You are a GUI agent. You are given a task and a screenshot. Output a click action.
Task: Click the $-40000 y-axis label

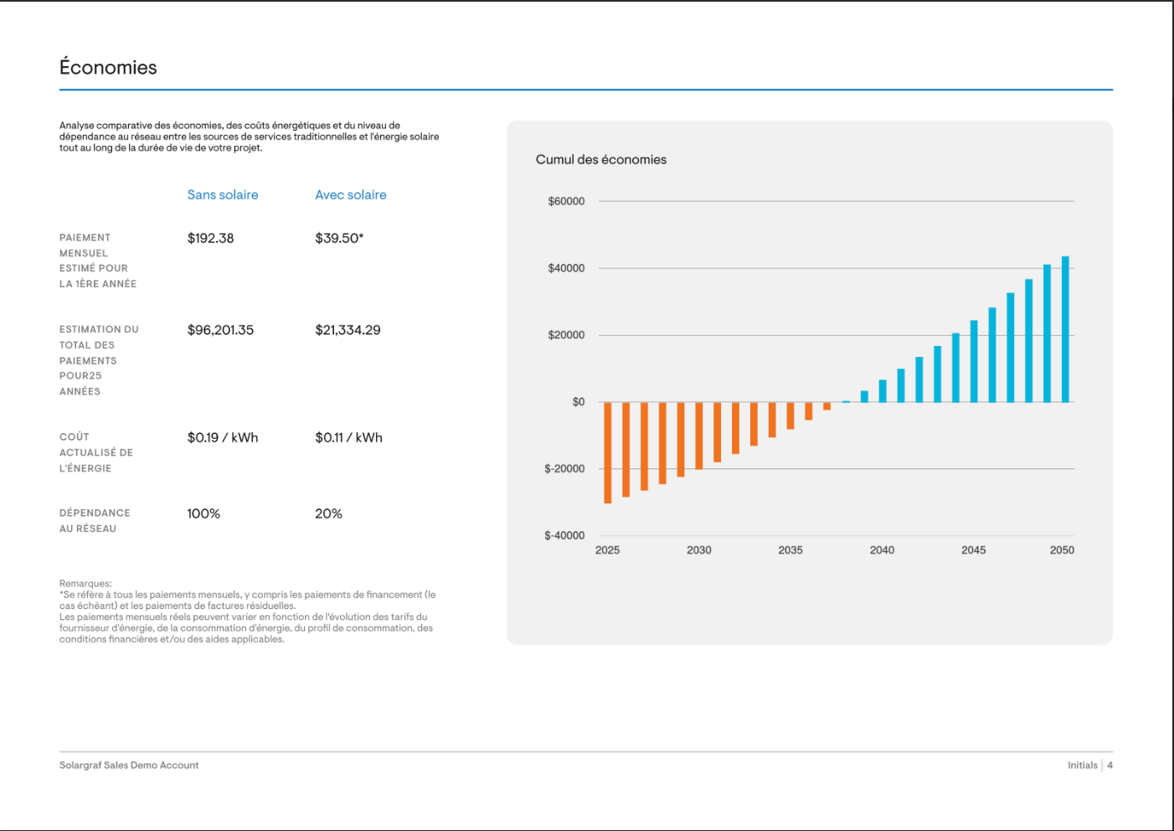[x=564, y=535]
